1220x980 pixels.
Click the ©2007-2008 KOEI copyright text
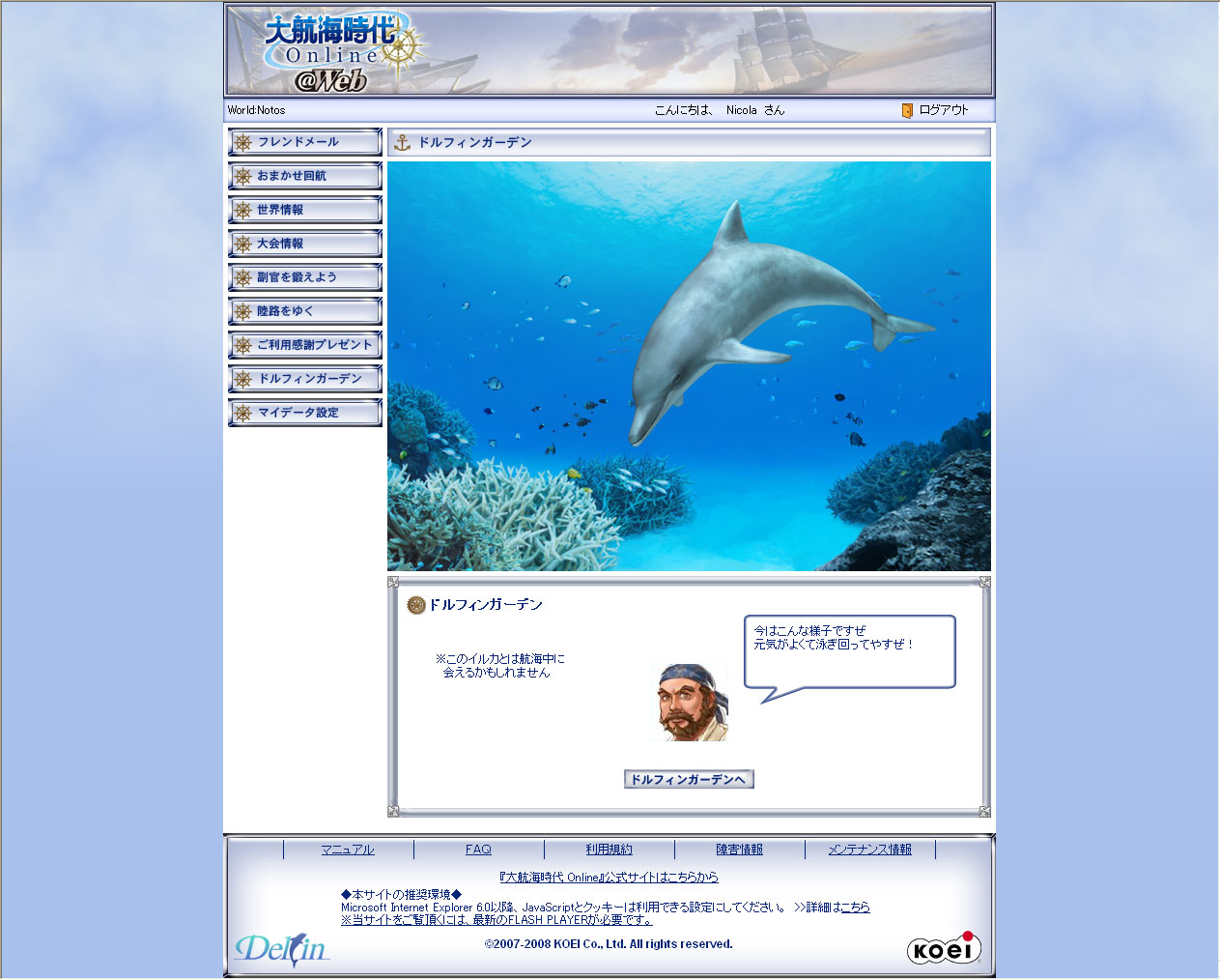609,944
